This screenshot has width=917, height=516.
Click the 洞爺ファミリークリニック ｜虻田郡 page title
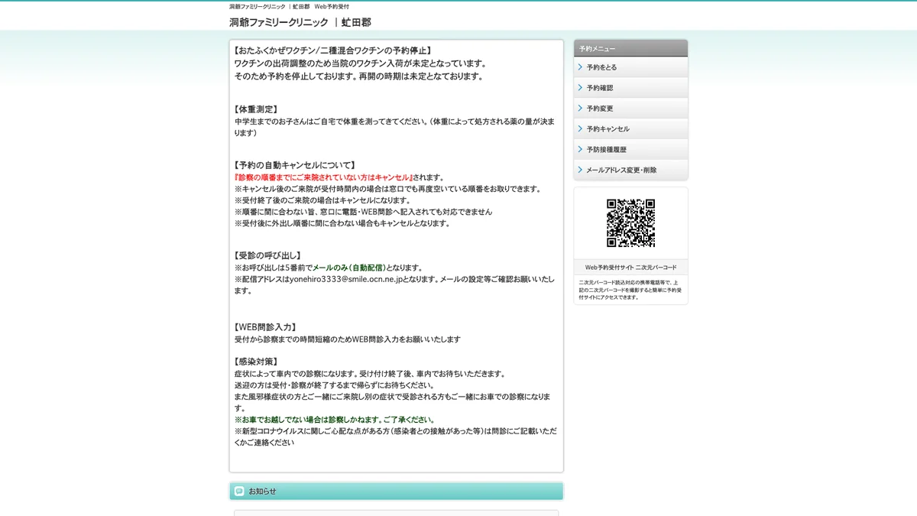point(300,22)
